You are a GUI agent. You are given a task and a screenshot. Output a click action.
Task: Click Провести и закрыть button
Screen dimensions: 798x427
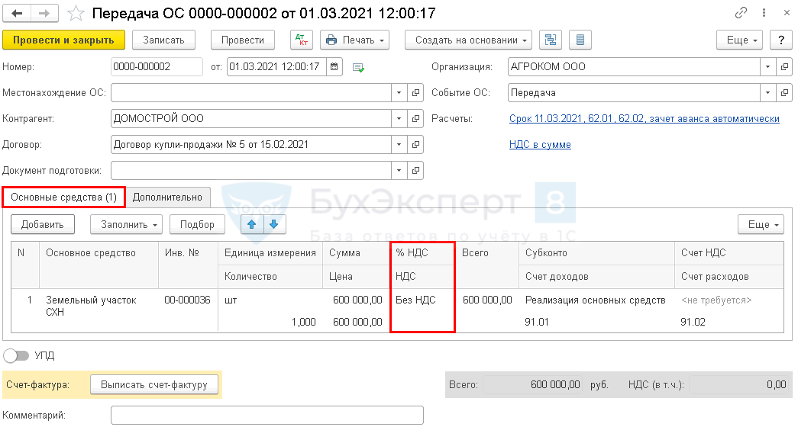(x=63, y=40)
